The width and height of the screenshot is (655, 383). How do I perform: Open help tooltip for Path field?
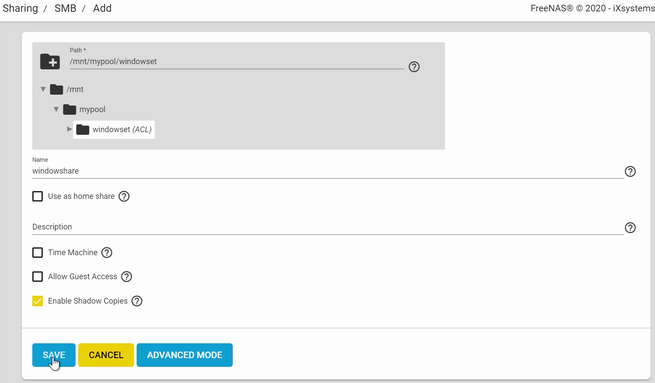coord(414,67)
